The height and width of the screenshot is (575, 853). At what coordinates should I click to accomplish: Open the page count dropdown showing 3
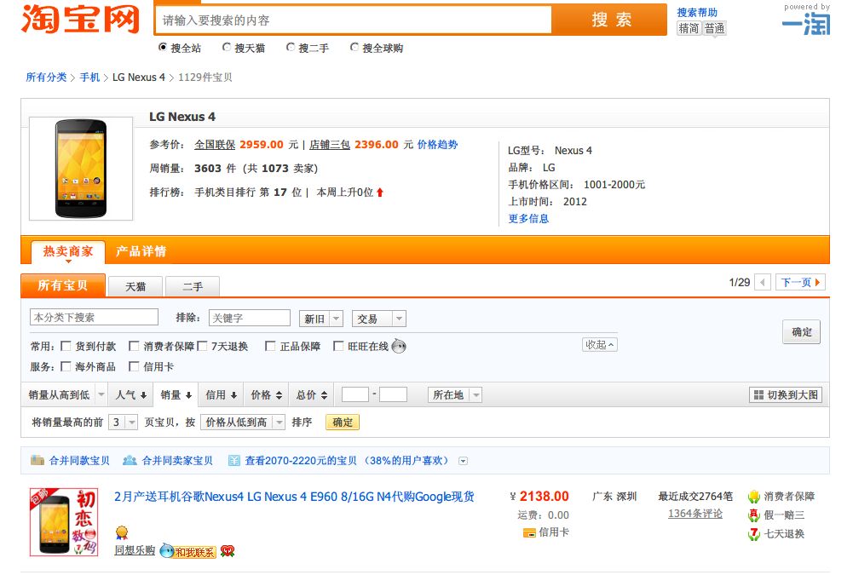click(123, 423)
